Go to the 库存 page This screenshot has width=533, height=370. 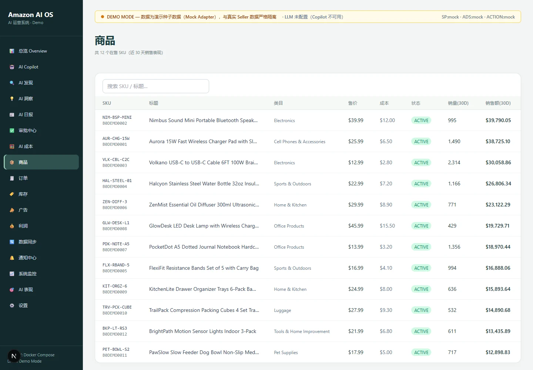41,194
